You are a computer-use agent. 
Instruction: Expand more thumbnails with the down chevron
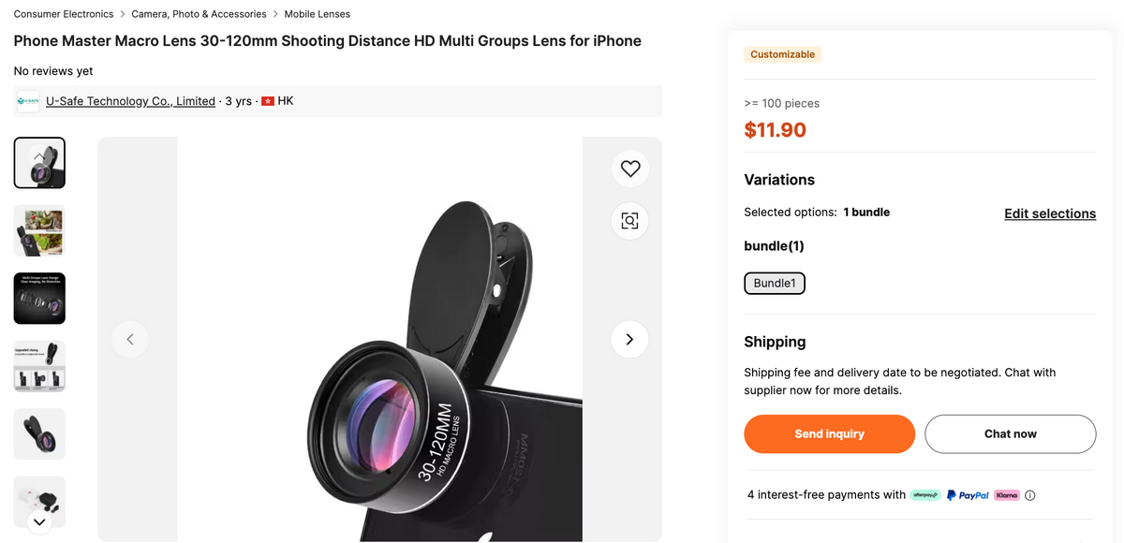(39, 521)
